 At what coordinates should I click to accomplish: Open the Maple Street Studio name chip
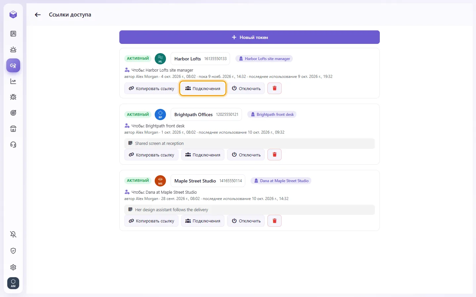pyautogui.click(x=208, y=181)
